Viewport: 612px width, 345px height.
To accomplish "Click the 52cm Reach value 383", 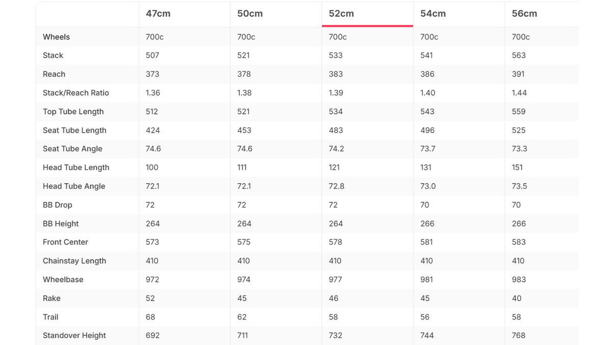I will pos(336,74).
